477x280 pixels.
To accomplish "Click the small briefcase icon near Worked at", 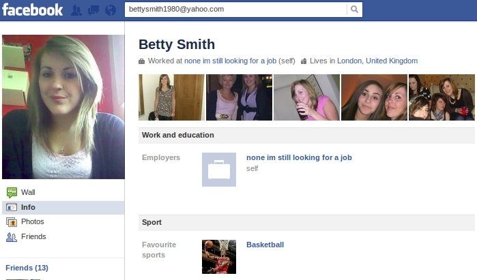I will pos(141,61).
